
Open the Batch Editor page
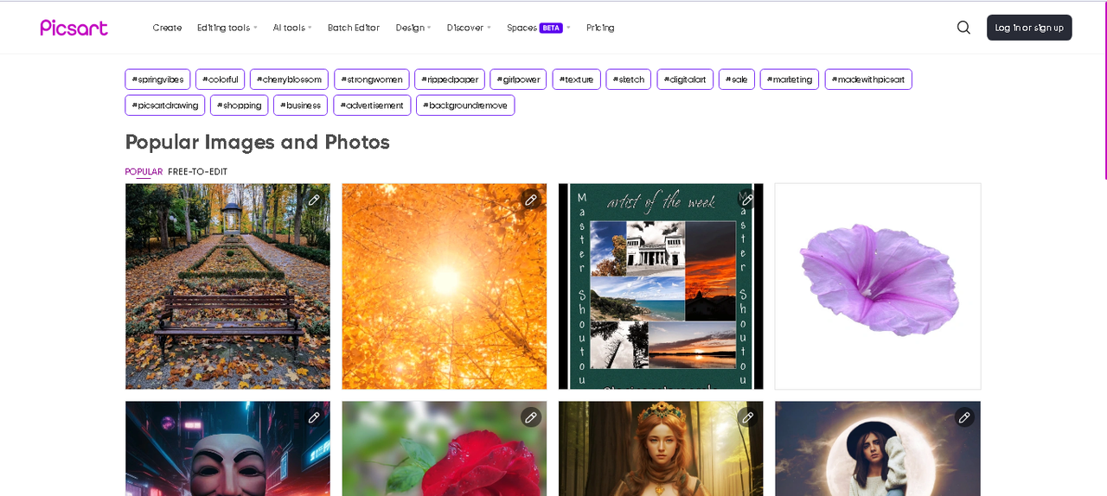(x=354, y=28)
